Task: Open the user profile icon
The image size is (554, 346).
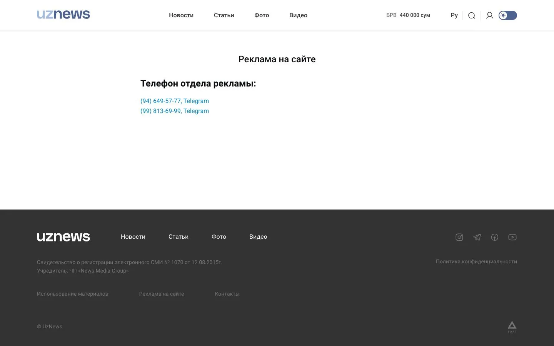Action: tap(490, 15)
